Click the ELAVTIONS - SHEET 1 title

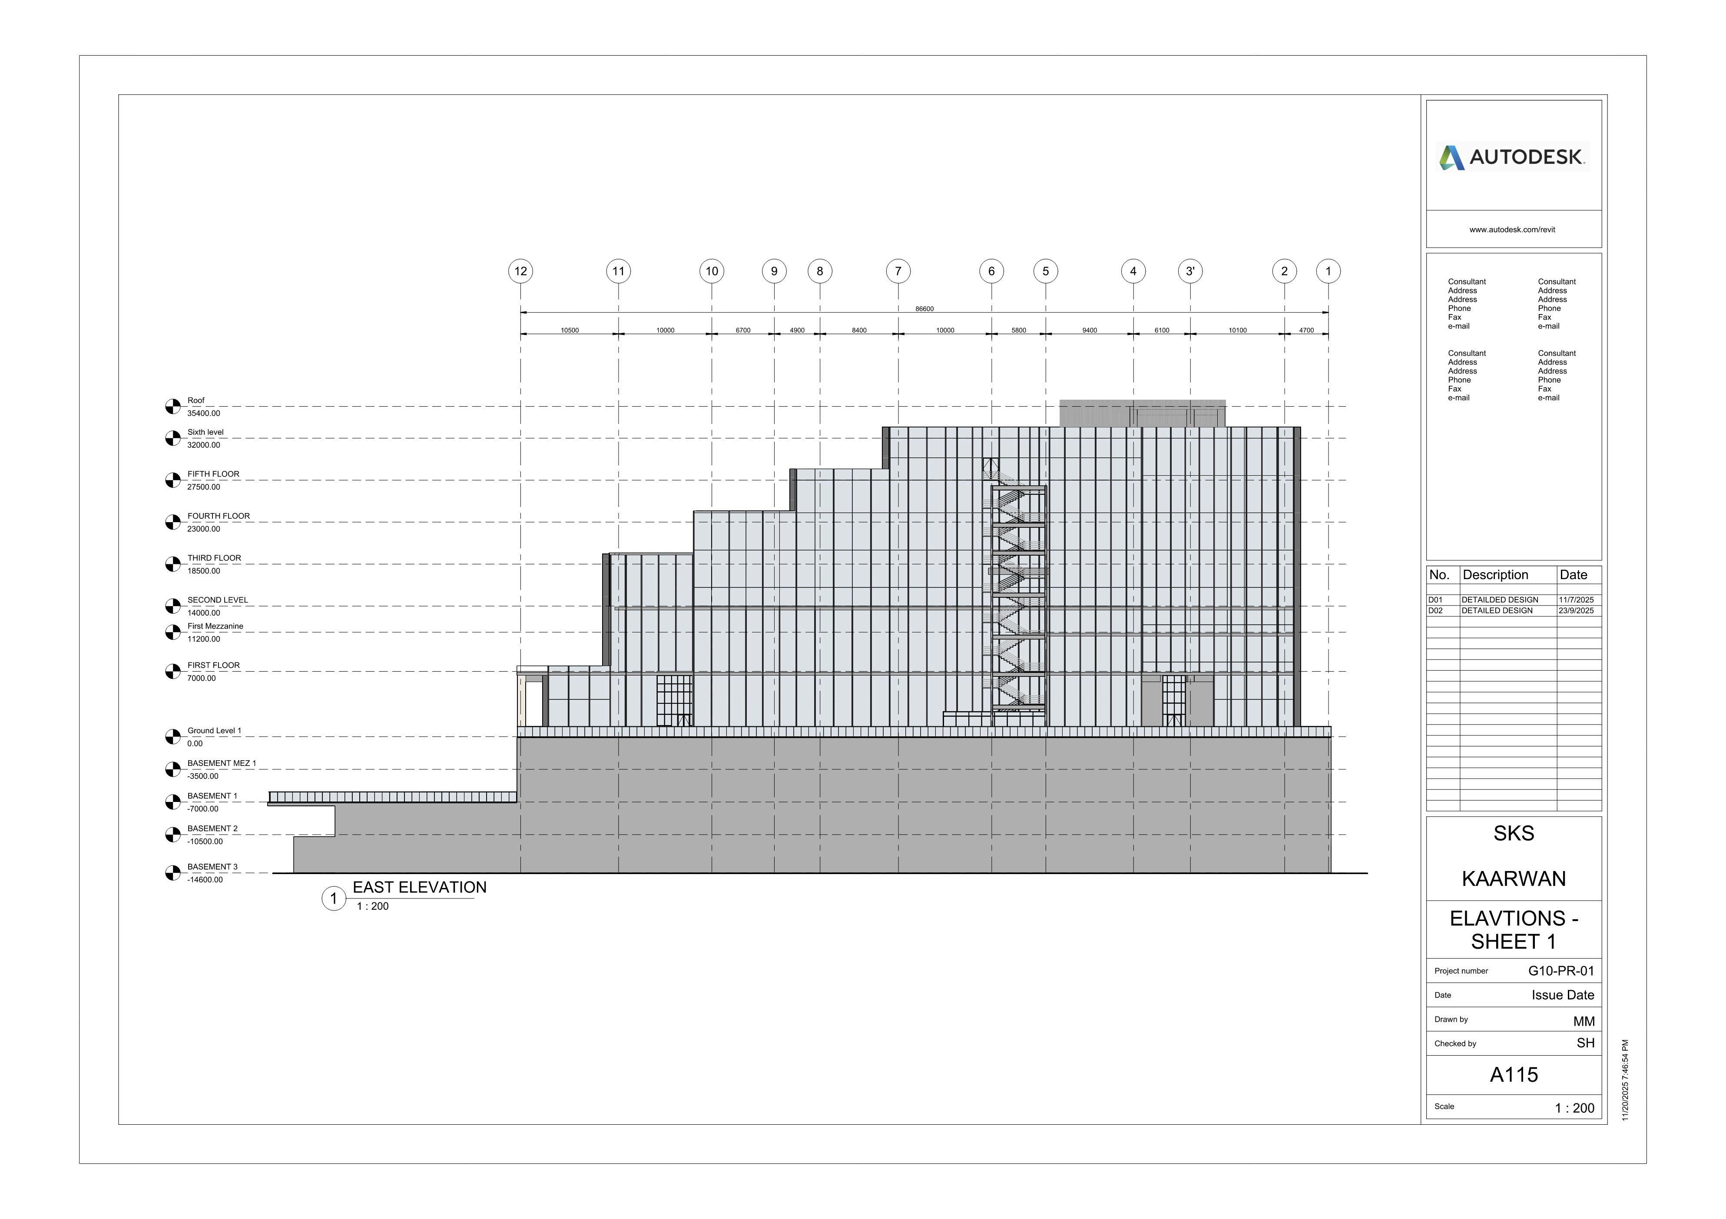1513,930
